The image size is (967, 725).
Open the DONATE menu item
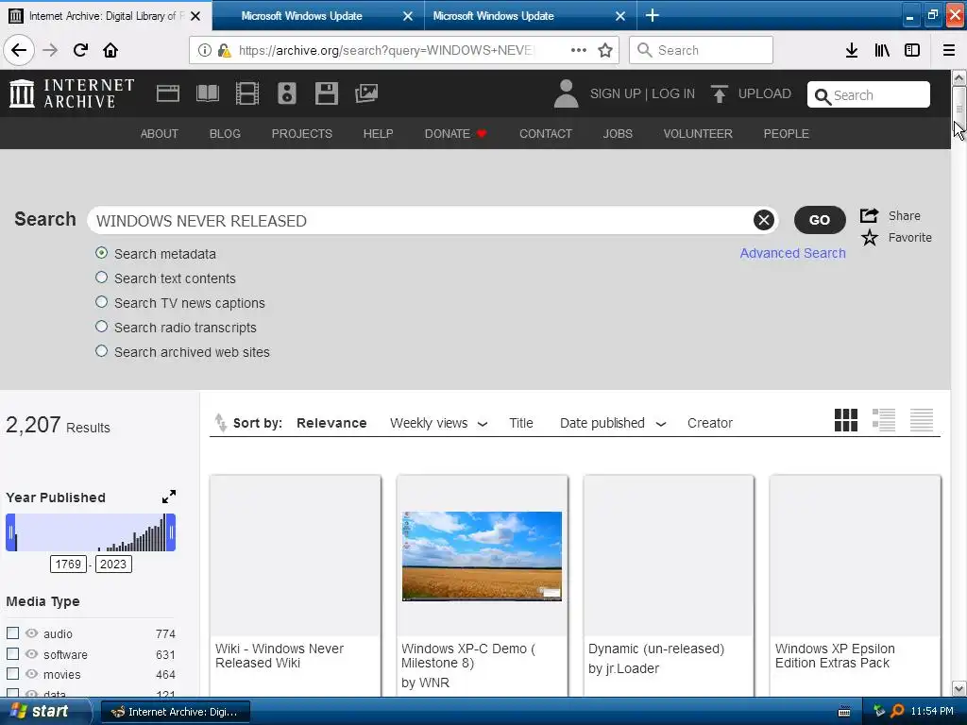click(456, 134)
